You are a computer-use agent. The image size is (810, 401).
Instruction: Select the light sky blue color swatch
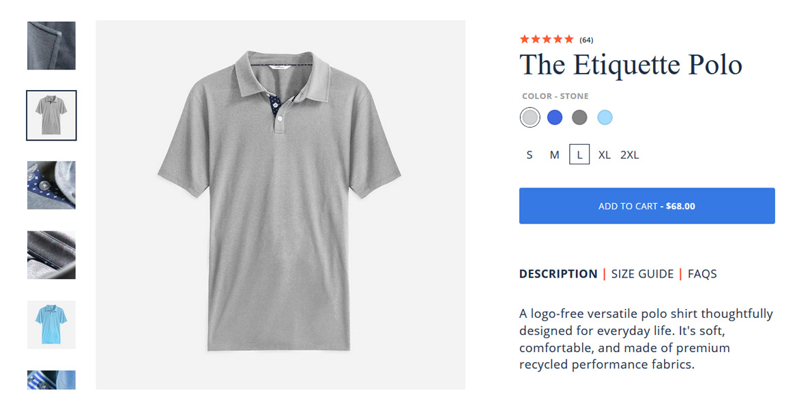click(605, 117)
